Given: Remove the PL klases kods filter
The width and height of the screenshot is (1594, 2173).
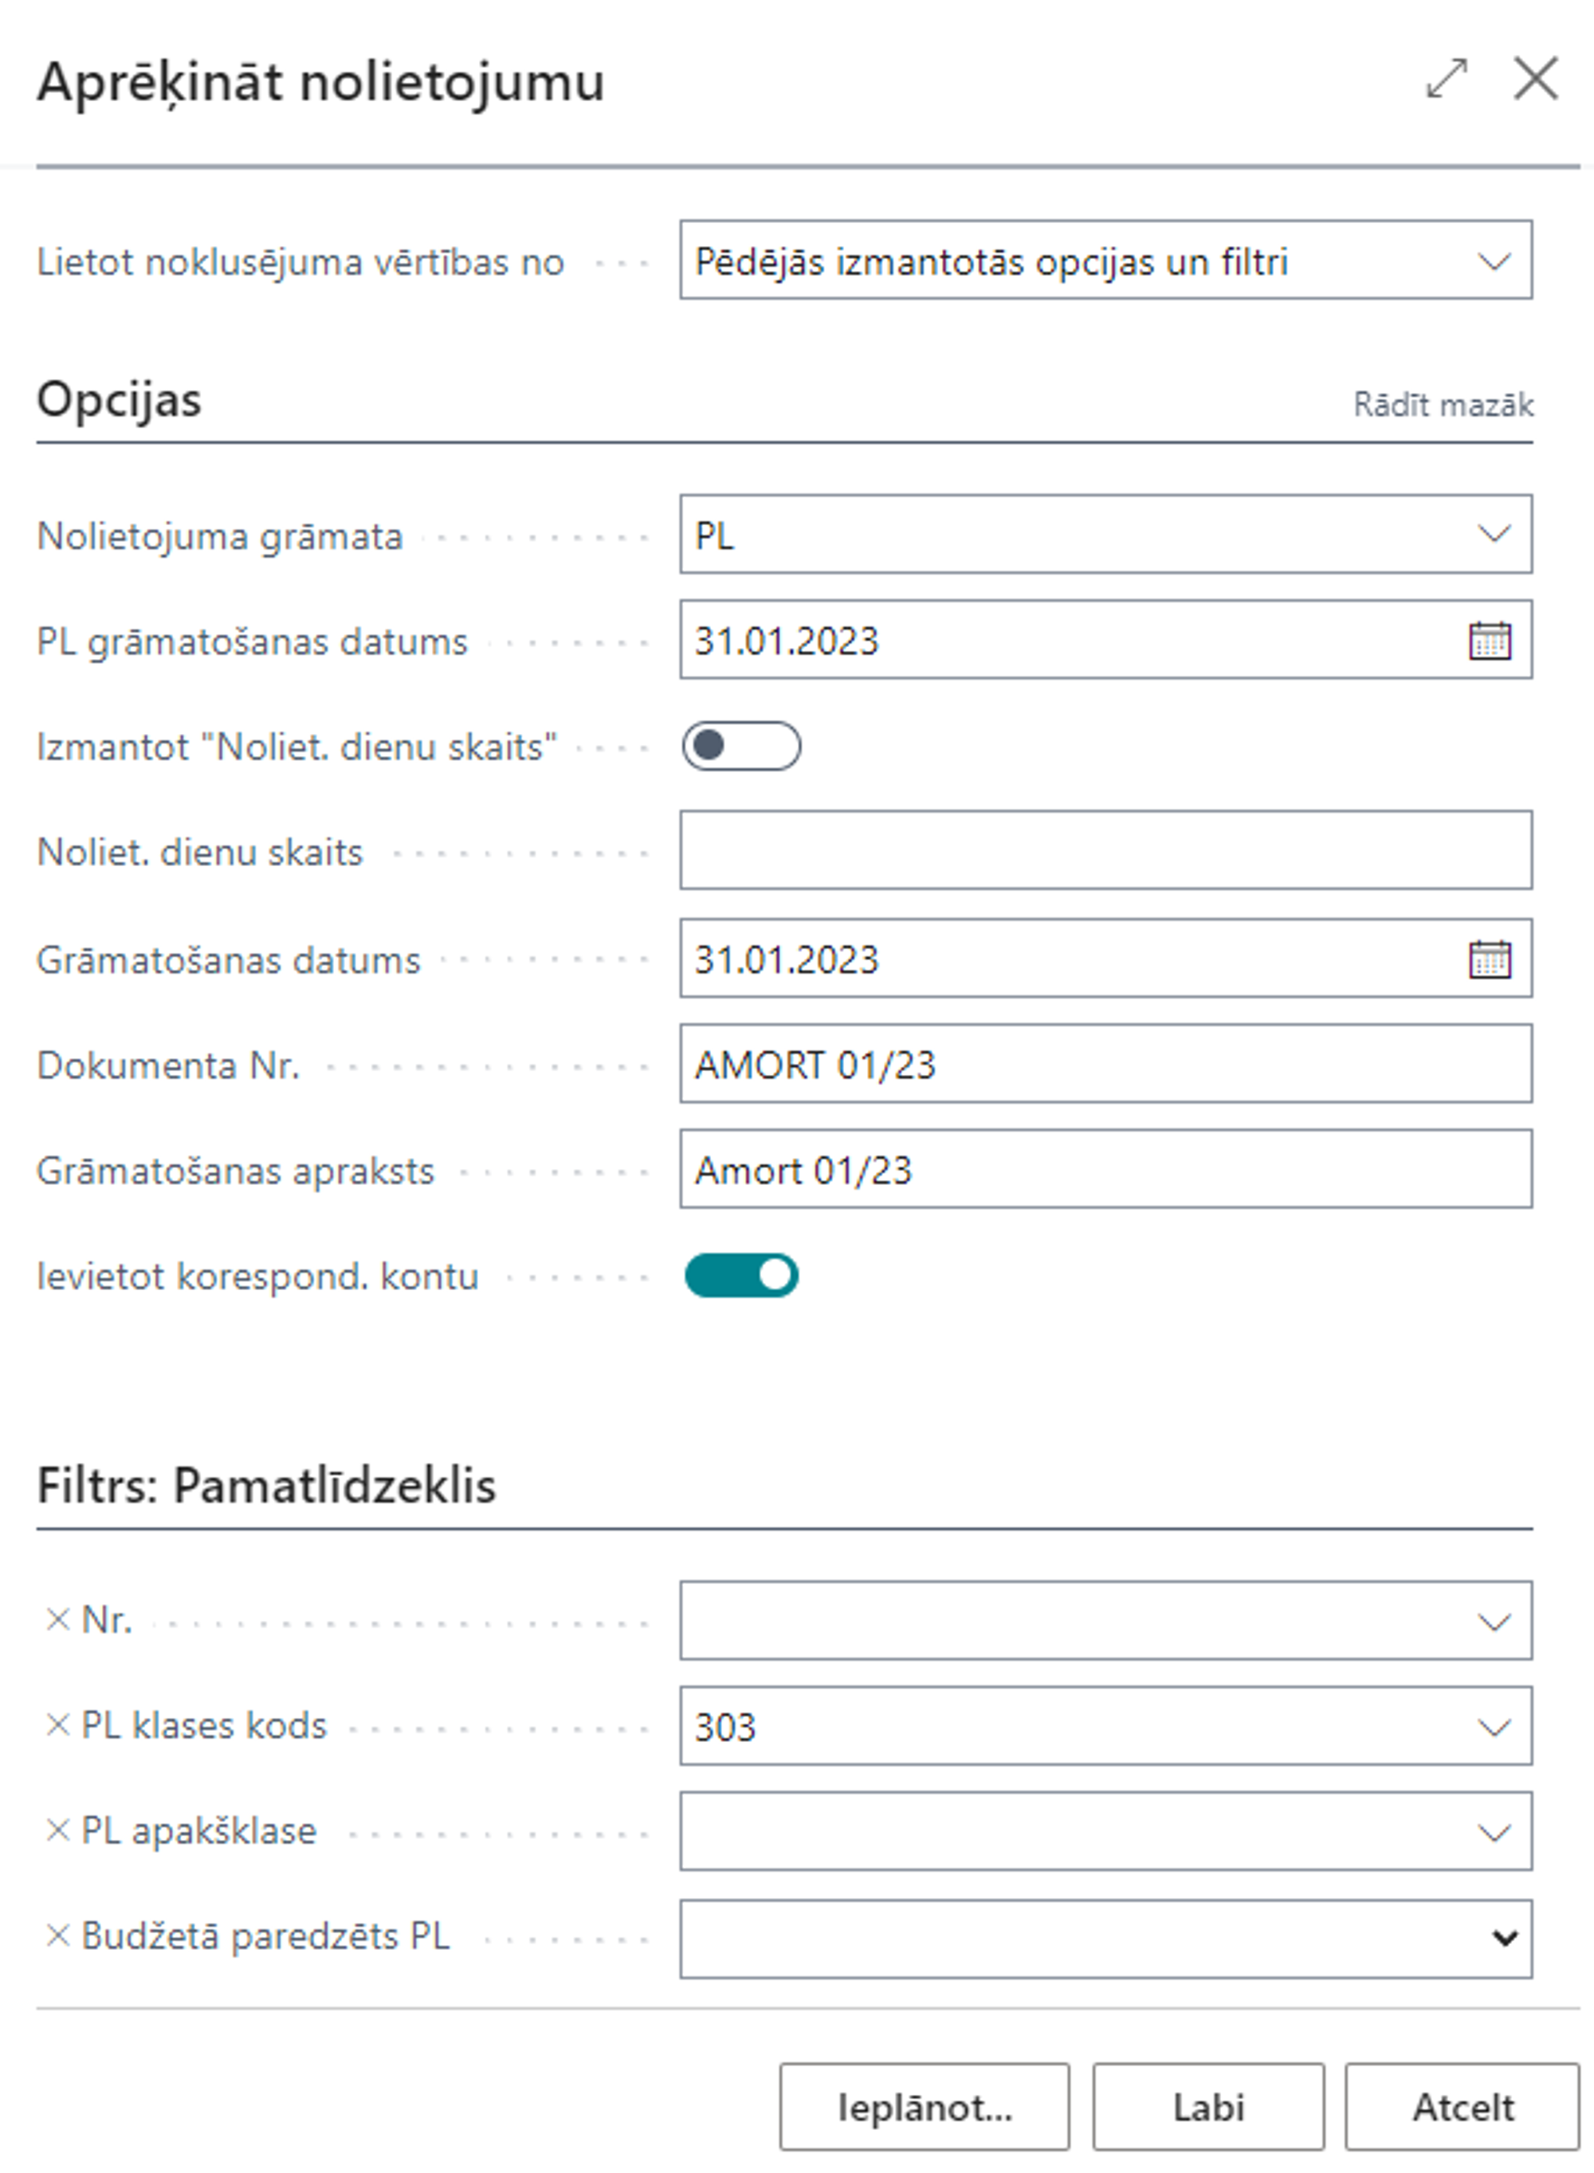Looking at the screenshot, I should tap(58, 1724).
